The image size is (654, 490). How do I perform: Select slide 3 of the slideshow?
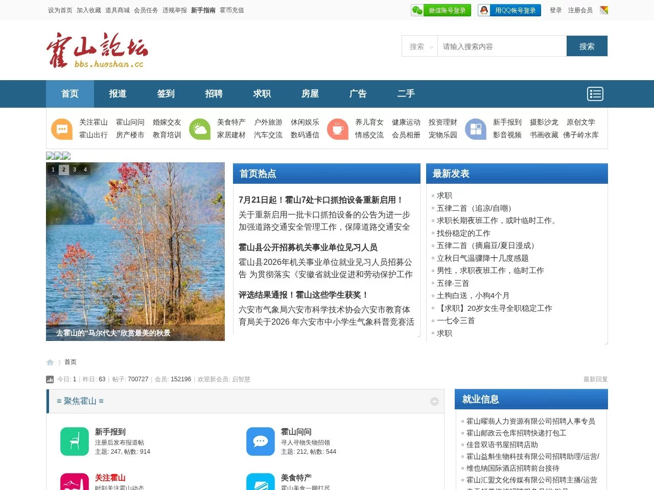75,169
